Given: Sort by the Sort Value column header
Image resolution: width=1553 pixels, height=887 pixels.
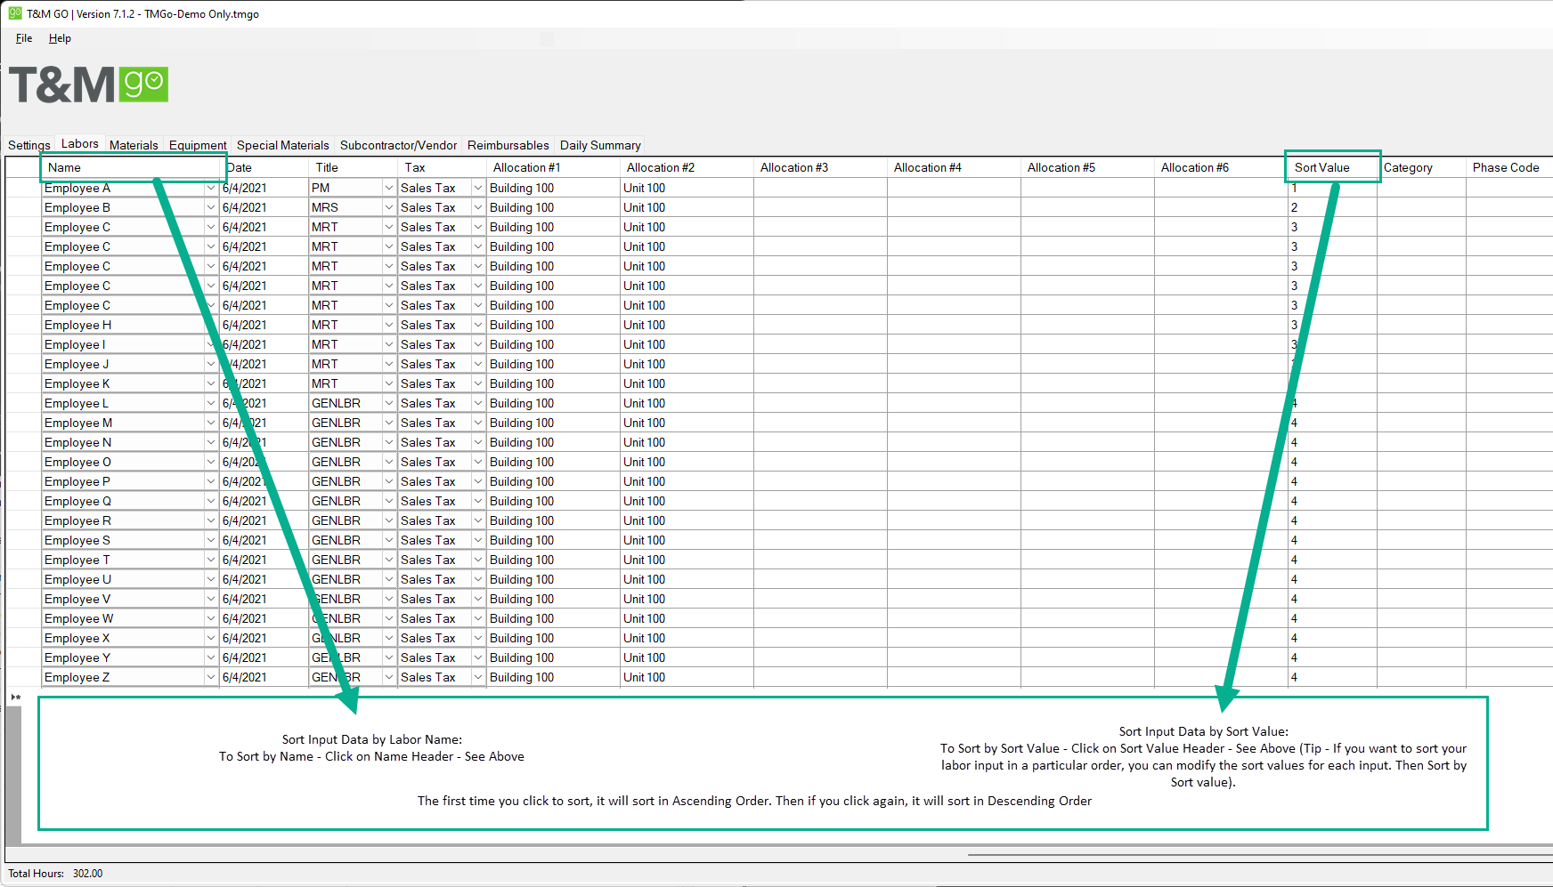Looking at the screenshot, I should [x=1332, y=167].
